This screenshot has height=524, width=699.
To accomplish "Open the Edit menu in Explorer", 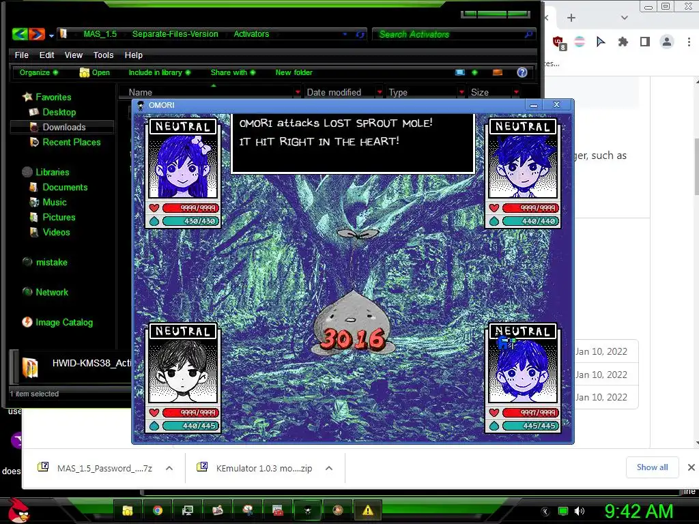I will click(46, 55).
